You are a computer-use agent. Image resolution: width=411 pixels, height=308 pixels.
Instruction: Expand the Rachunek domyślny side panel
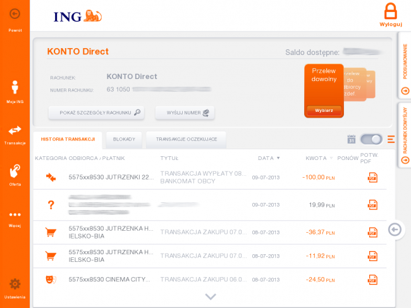pyautogui.click(x=405, y=135)
